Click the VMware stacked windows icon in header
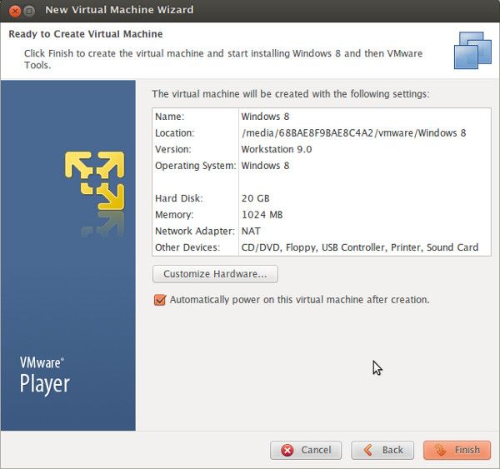 (472, 50)
